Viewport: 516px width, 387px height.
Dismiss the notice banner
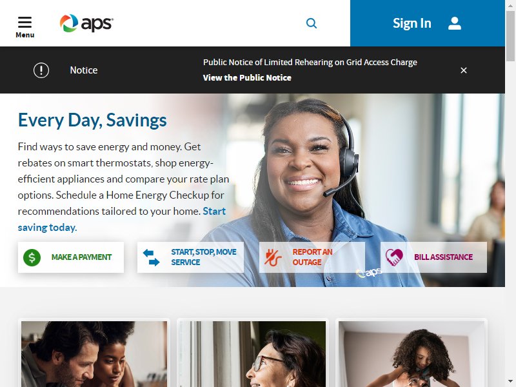(464, 70)
